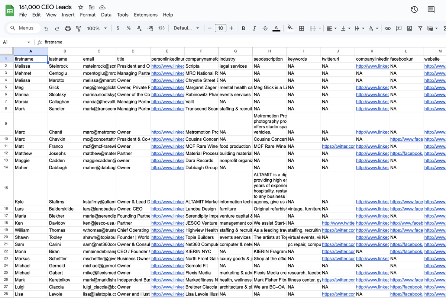This screenshot has width=446, height=298.
Task: Open the Data menu
Action: pos(106,15)
